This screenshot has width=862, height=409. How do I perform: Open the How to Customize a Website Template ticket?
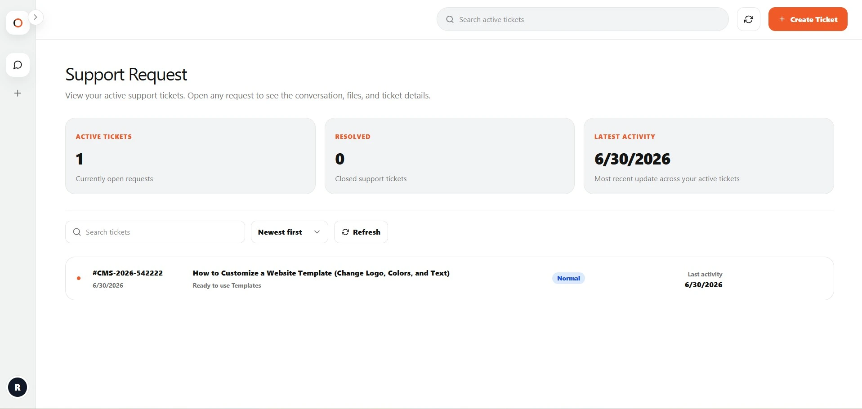321,273
